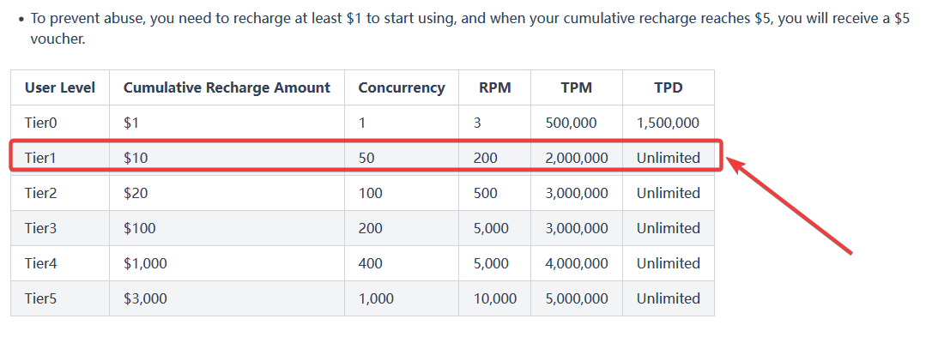Select the $1,000 recharge amount cell
This screenshot has height=349, width=926.
click(x=146, y=263)
